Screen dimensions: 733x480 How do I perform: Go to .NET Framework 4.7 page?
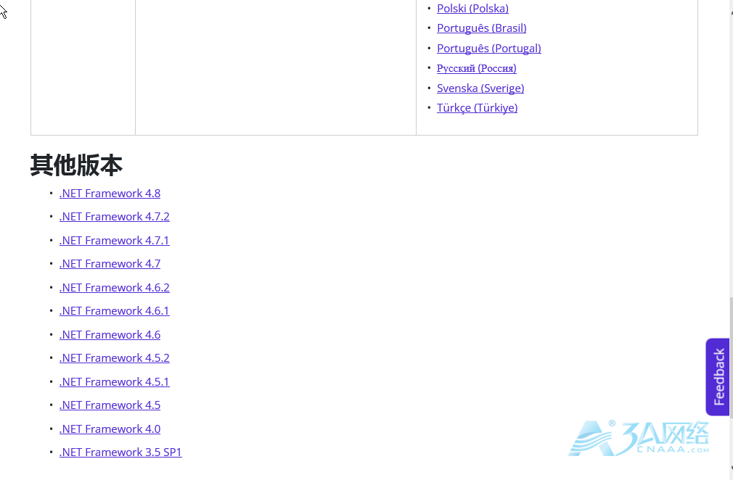(110, 264)
